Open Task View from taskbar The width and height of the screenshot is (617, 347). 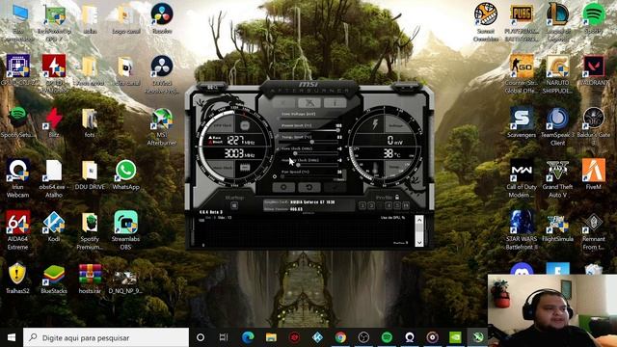224,337
